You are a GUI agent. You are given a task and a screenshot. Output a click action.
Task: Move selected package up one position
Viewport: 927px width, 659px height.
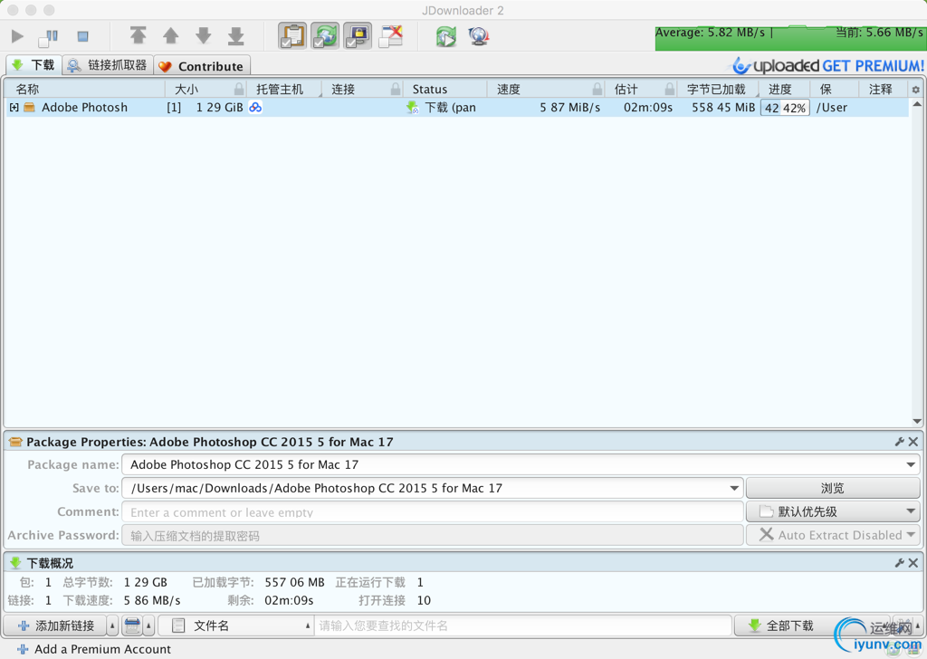[171, 35]
